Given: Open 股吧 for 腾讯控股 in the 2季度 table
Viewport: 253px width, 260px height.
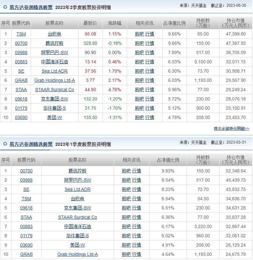Looking at the screenshot, I should (x=139, y=43).
